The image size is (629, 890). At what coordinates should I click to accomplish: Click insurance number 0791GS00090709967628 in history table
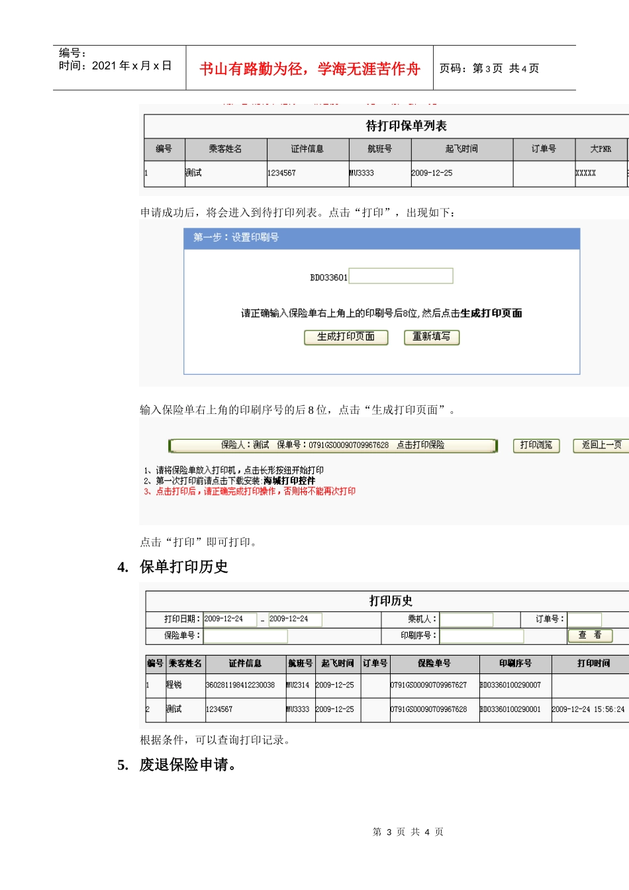[x=428, y=709]
